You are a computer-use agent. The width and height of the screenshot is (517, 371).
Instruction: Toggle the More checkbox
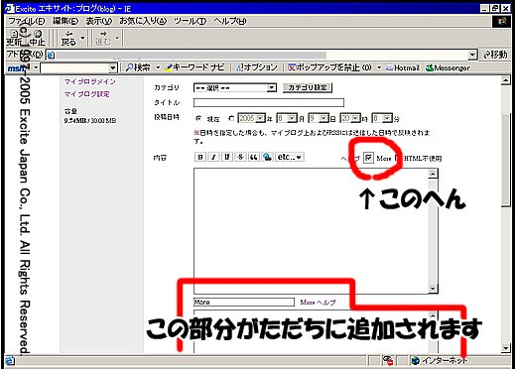point(368,158)
